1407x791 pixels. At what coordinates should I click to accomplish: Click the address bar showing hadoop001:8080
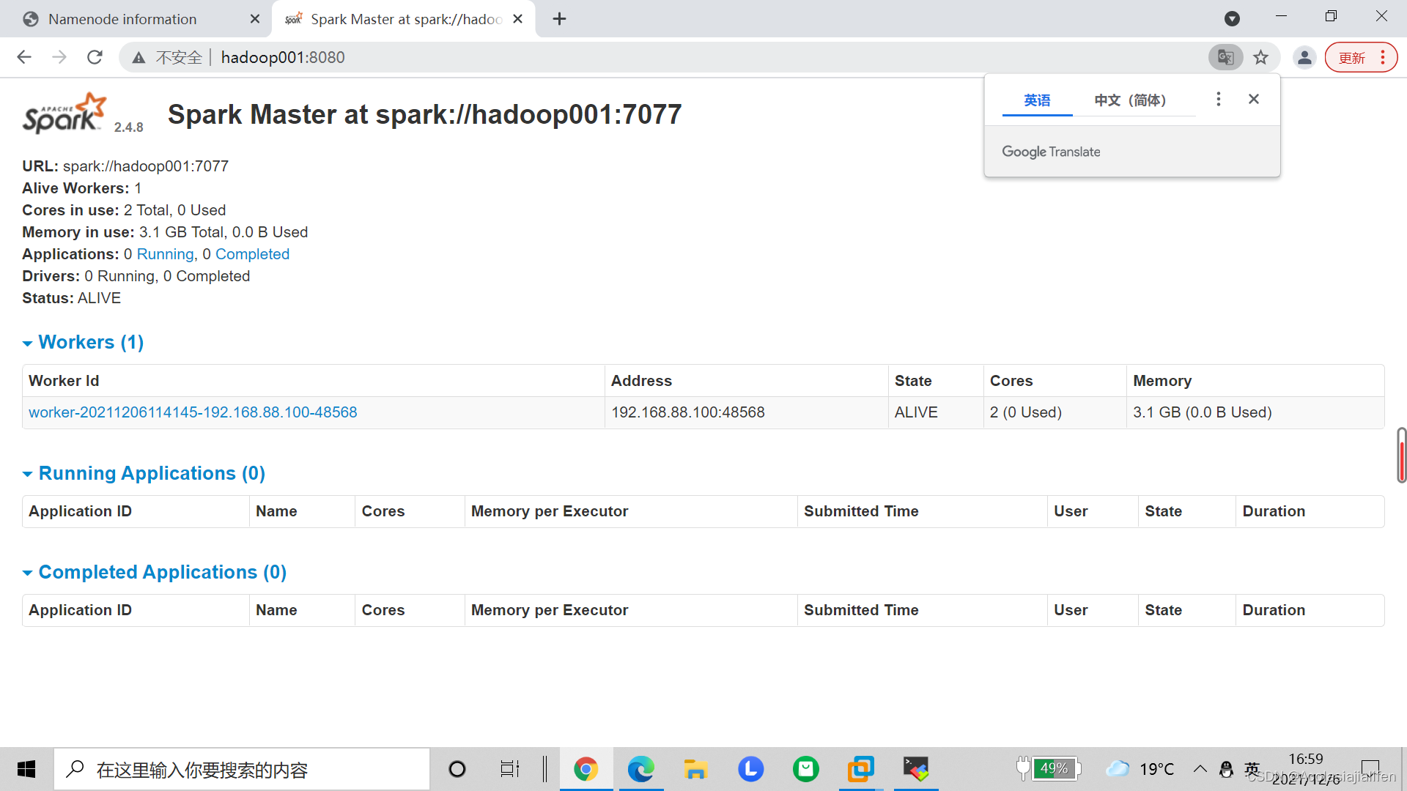[x=660, y=57]
